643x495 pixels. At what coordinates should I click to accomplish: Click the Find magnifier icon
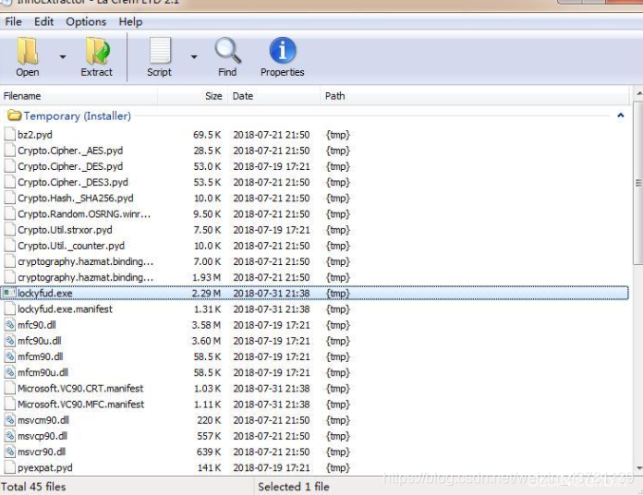[x=227, y=51]
